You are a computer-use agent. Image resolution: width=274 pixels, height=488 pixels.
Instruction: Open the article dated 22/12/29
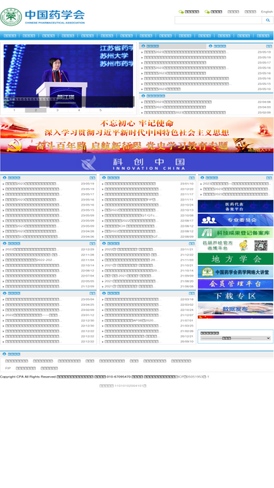click(31, 249)
